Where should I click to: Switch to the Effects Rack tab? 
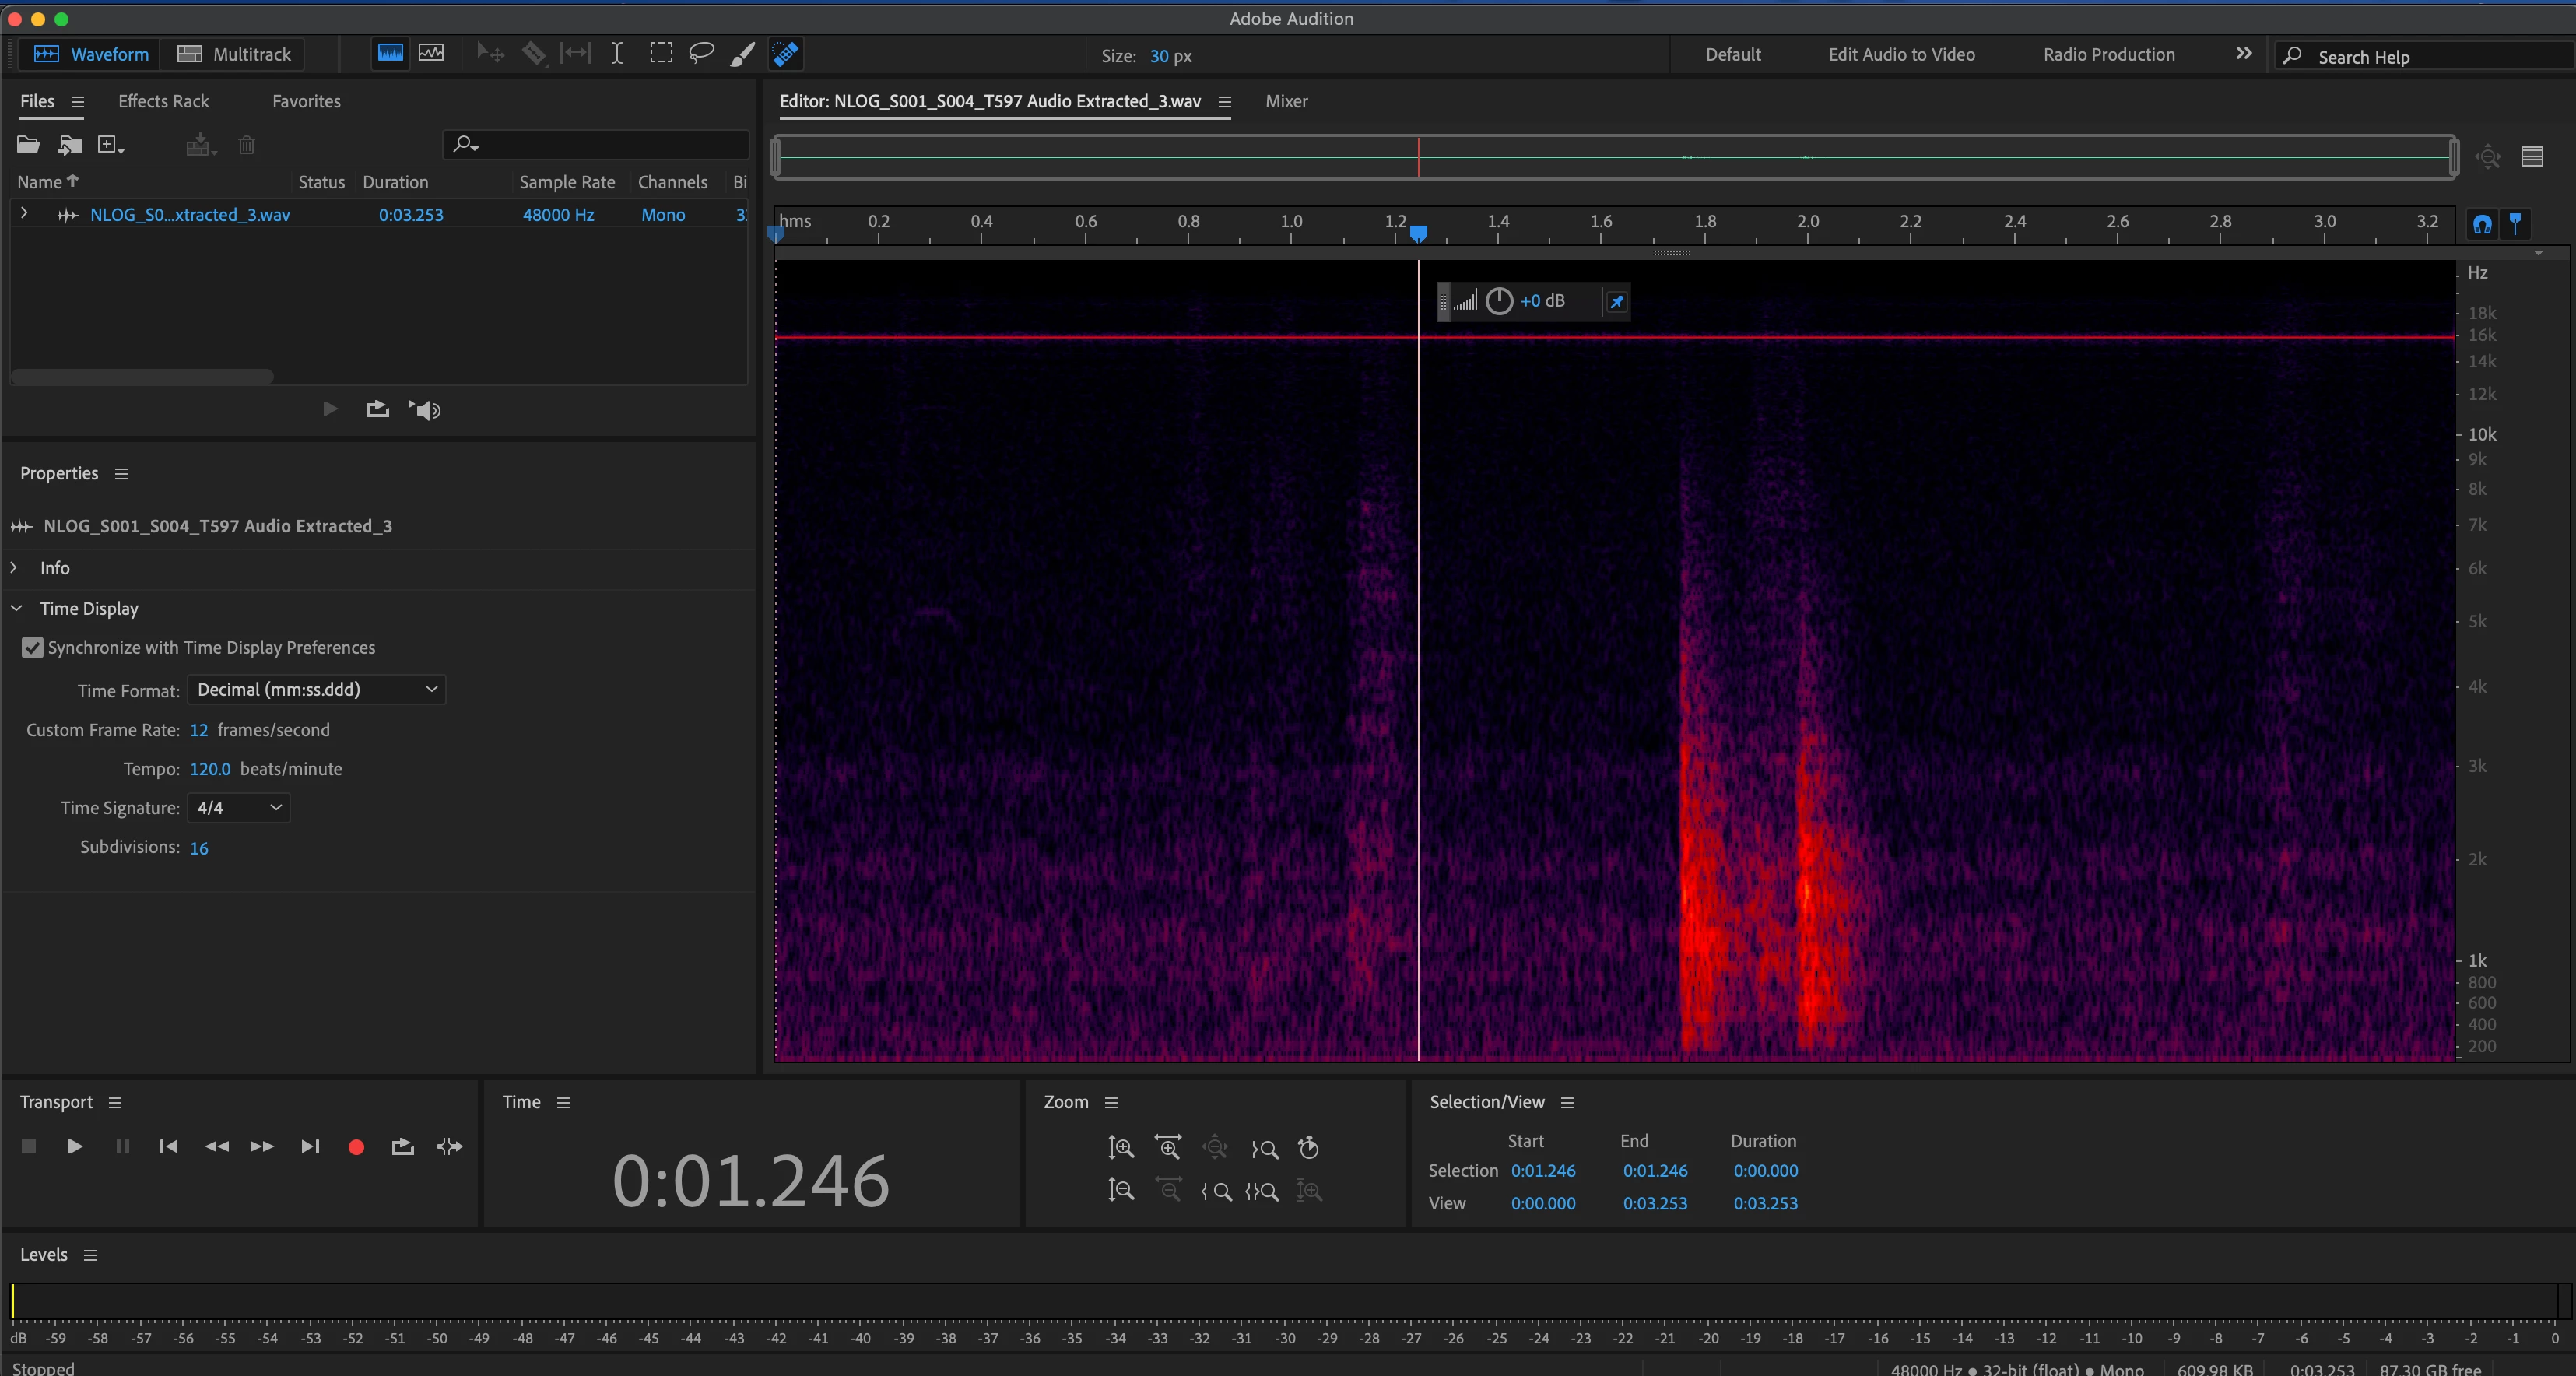point(163,101)
